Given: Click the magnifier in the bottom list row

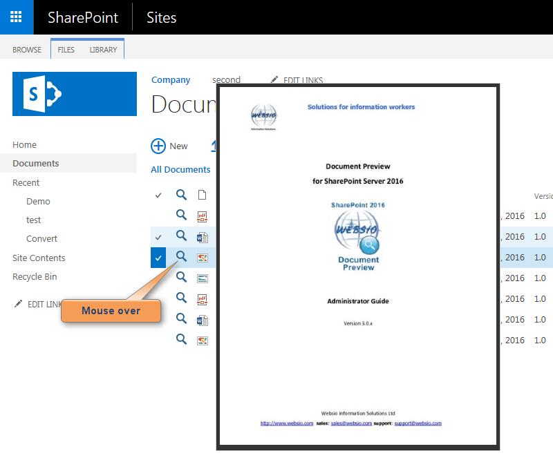Looking at the screenshot, I should (181, 340).
